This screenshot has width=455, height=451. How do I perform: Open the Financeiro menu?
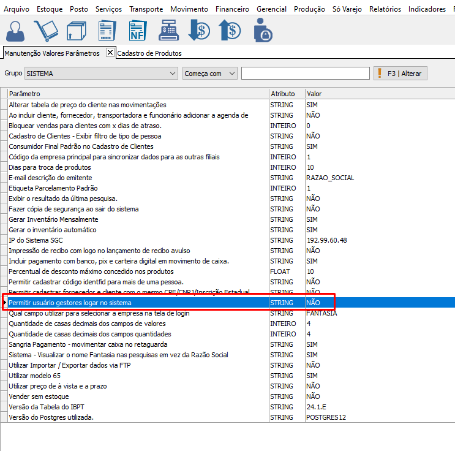(232, 9)
